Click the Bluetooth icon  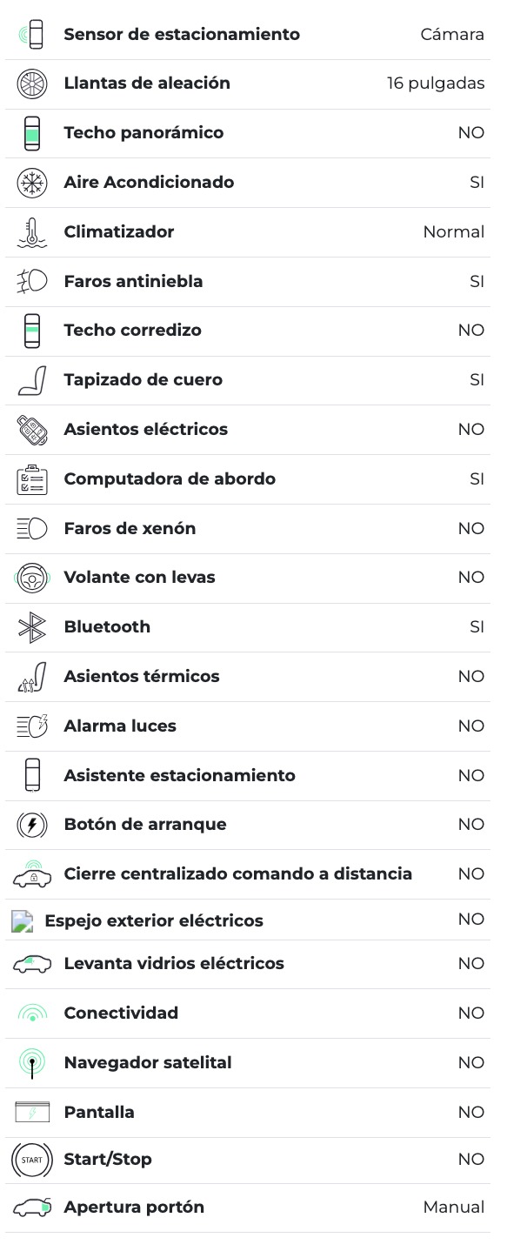coord(32,627)
